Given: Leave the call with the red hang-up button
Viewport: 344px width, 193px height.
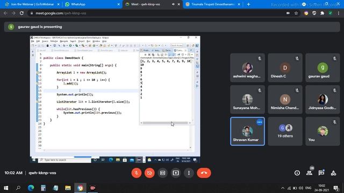Looking at the screenshot, I should click(x=204, y=173).
